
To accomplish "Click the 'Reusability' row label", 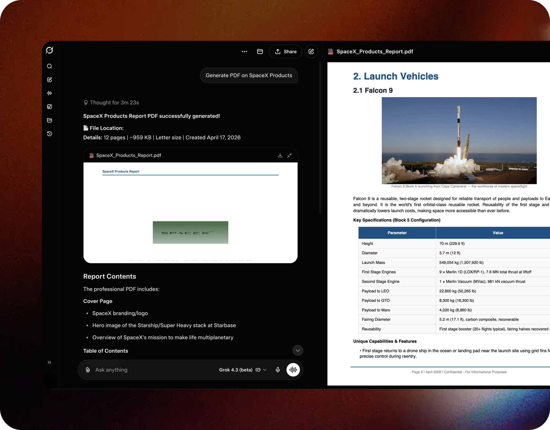I will [371, 329].
